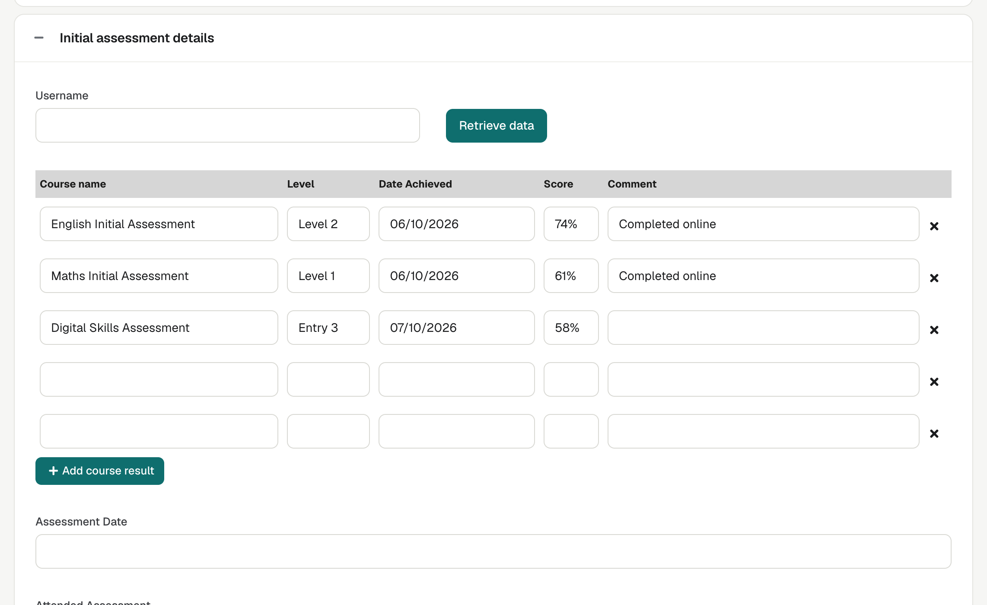Delete the last empty course row

(934, 433)
